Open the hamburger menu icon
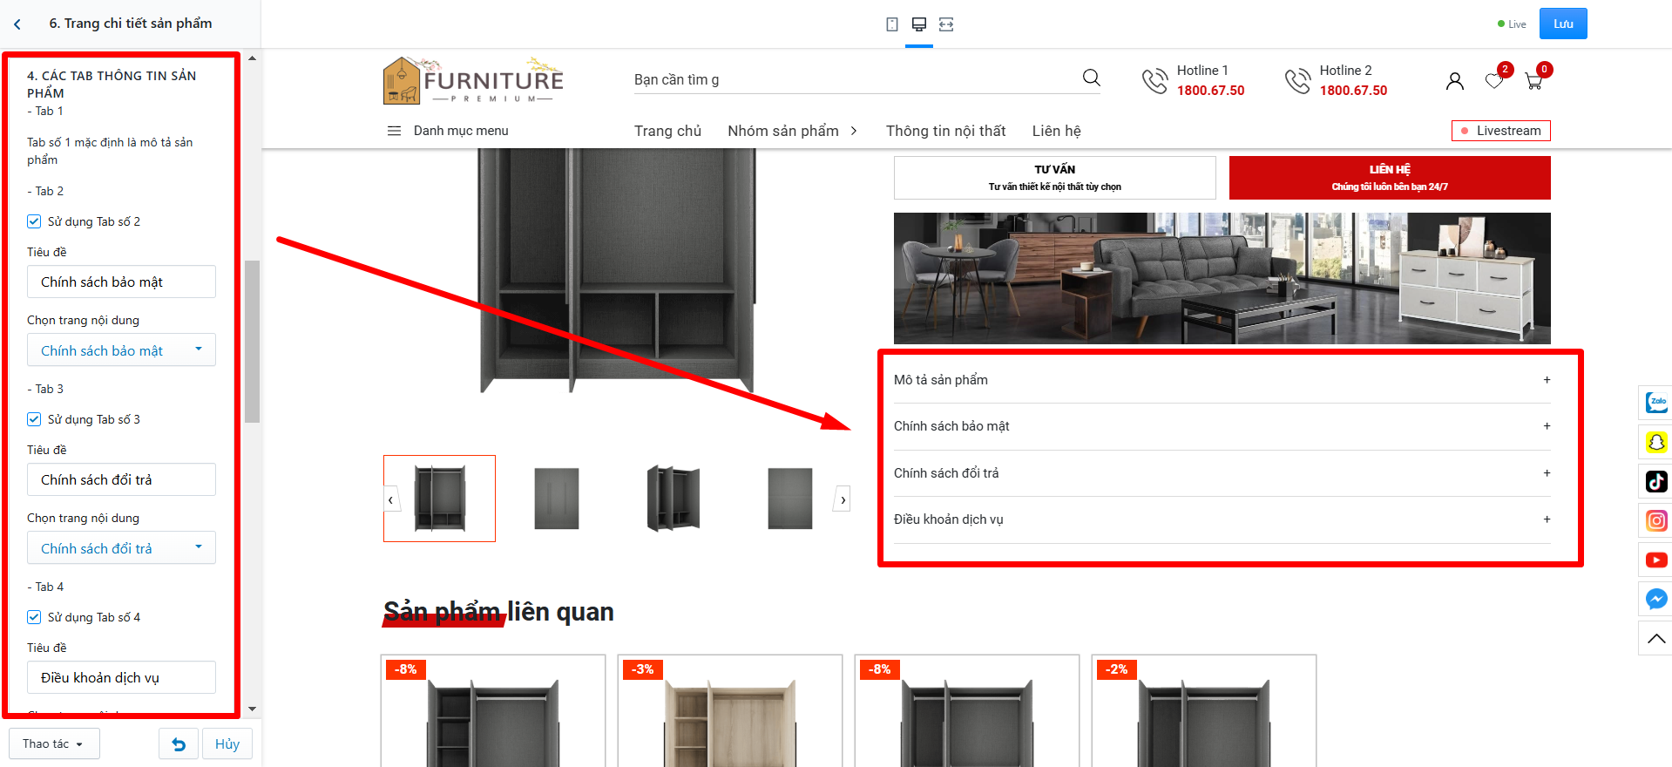 [394, 131]
